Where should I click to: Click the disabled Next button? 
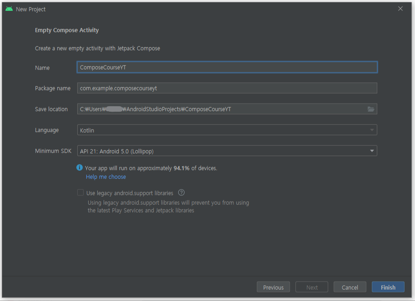tap(311, 286)
